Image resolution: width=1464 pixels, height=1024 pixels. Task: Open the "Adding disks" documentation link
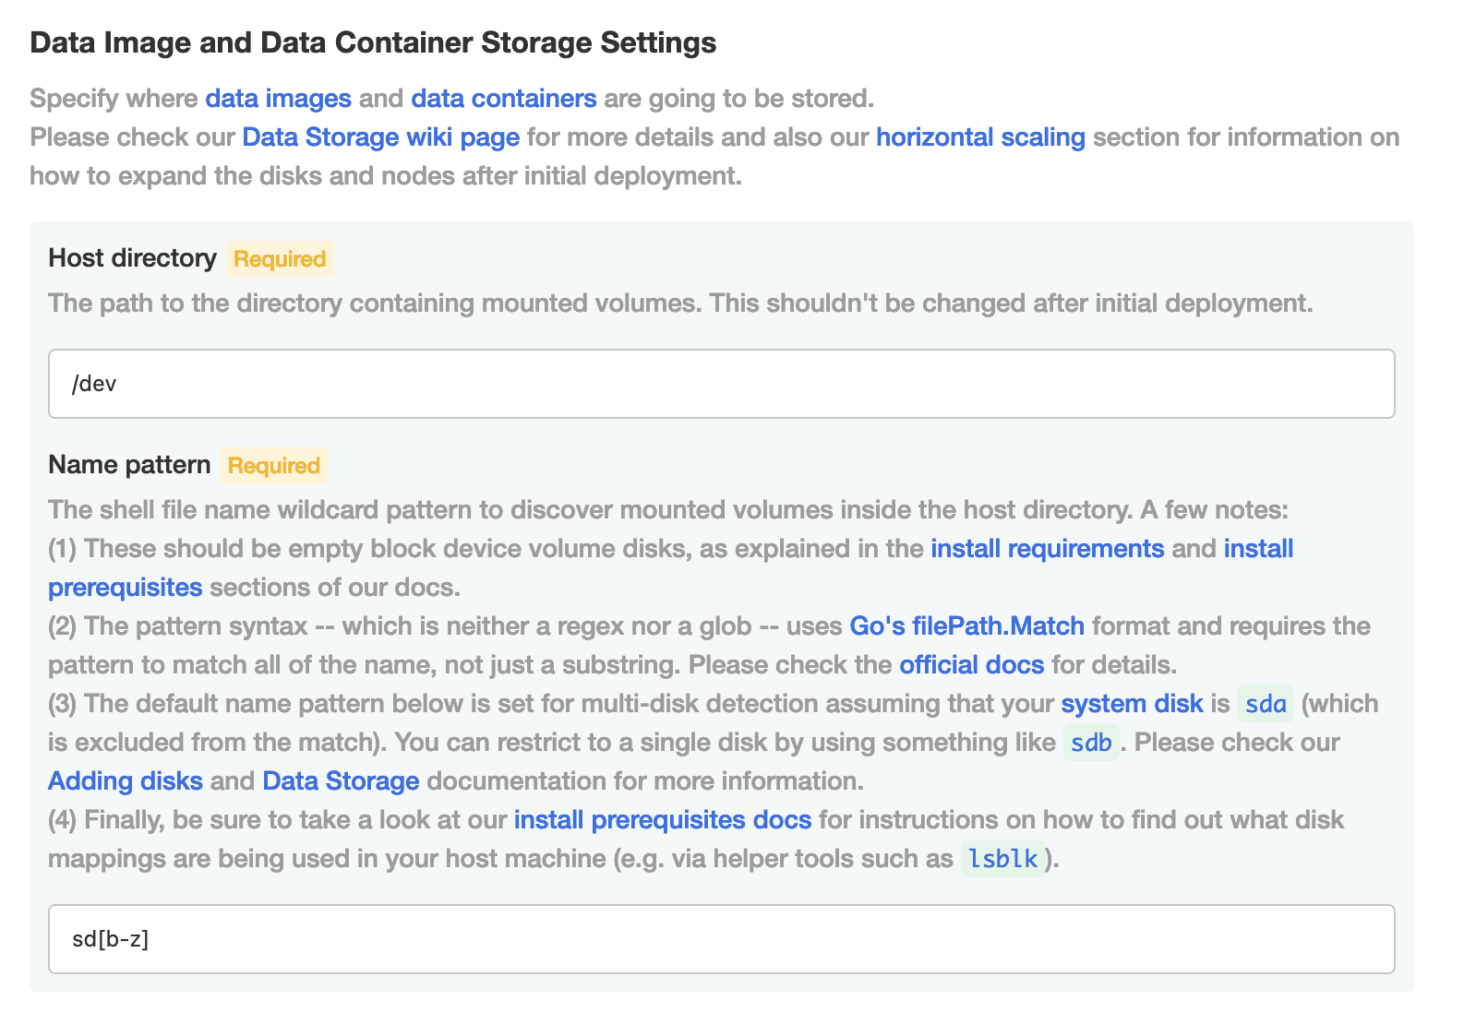click(x=126, y=781)
